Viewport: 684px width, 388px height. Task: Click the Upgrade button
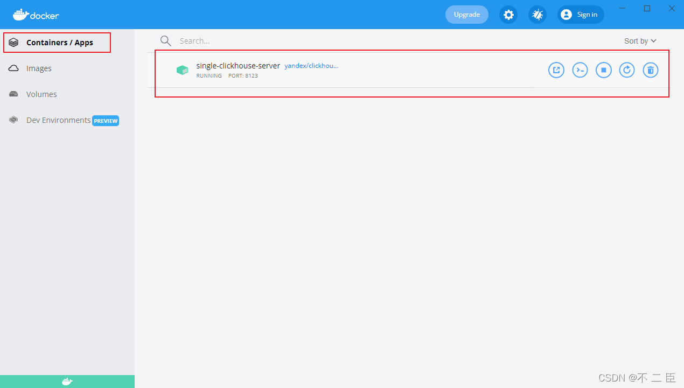(467, 15)
